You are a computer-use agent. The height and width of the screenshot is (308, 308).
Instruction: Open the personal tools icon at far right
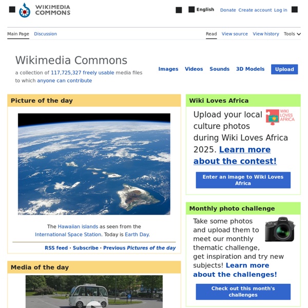point(295,9)
